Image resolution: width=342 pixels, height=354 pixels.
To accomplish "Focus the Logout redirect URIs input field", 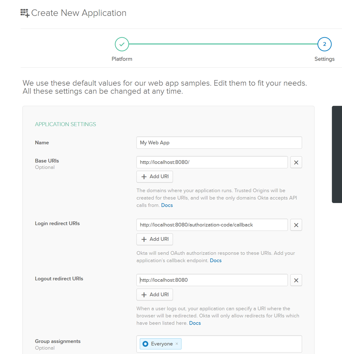I will (212, 280).
